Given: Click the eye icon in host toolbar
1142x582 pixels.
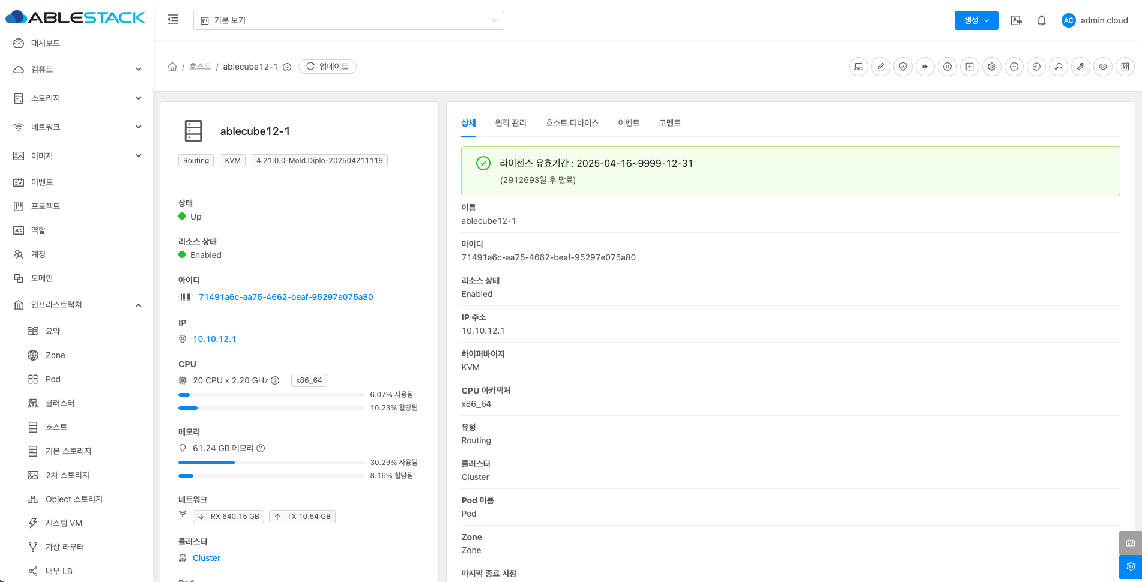Looking at the screenshot, I should pos(1103,67).
